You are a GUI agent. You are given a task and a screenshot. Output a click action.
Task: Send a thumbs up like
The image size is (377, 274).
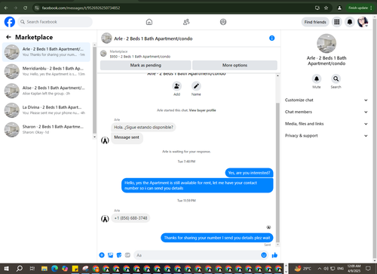(274, 255)
